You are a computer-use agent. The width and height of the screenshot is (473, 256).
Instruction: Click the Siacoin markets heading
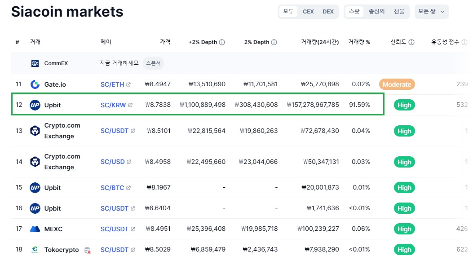point(67,12)
